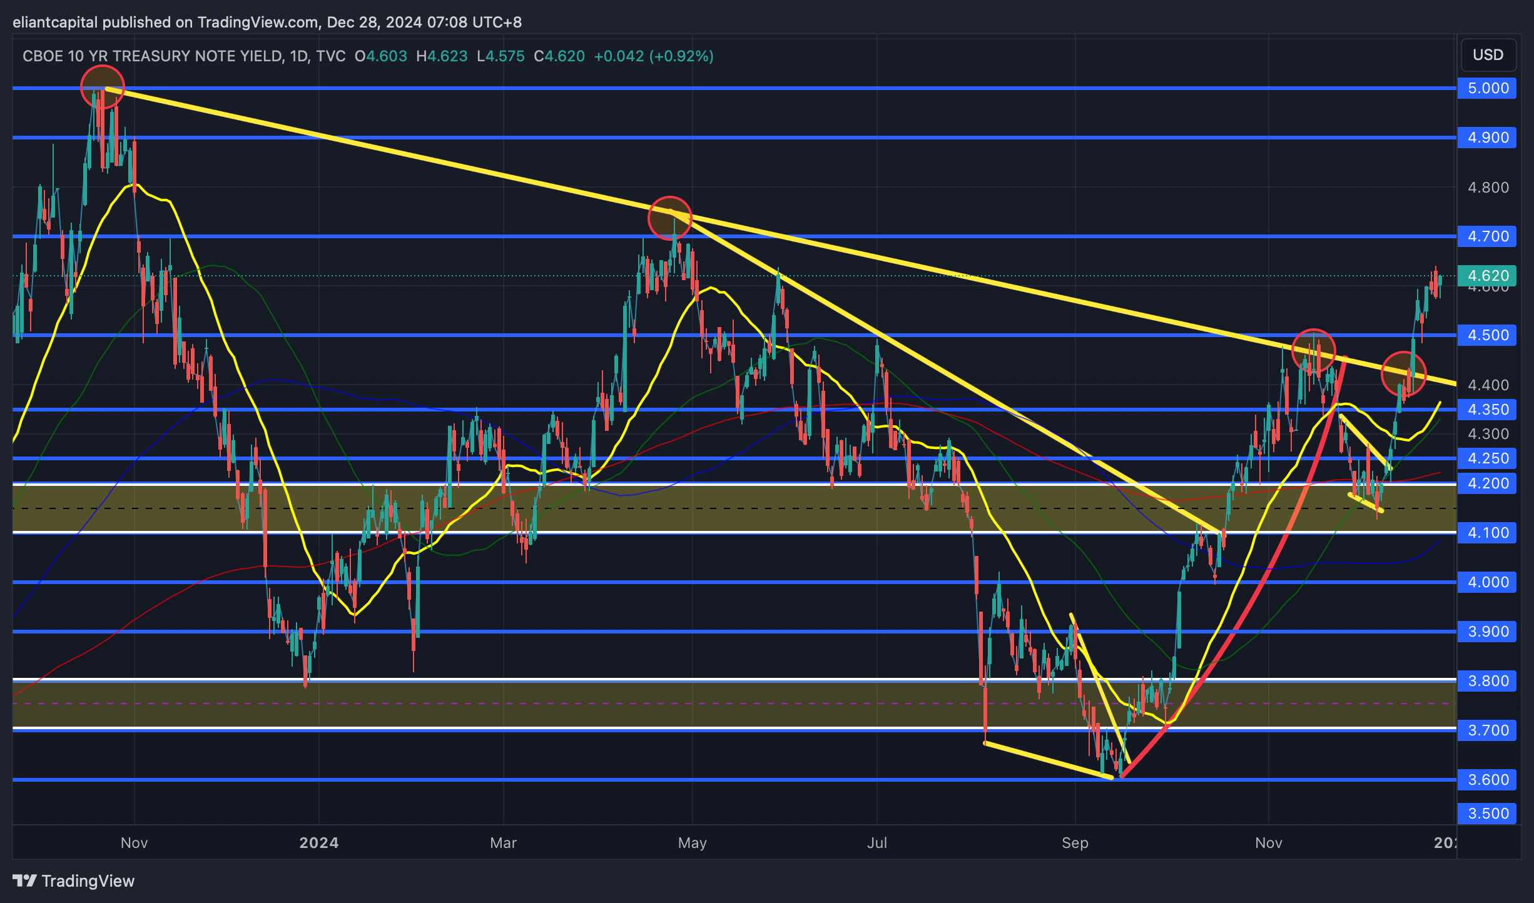Click the red circle on the trendline breakout
Image resolution: width=1534 pixels, height=903 pixels.
(1403, 374)
